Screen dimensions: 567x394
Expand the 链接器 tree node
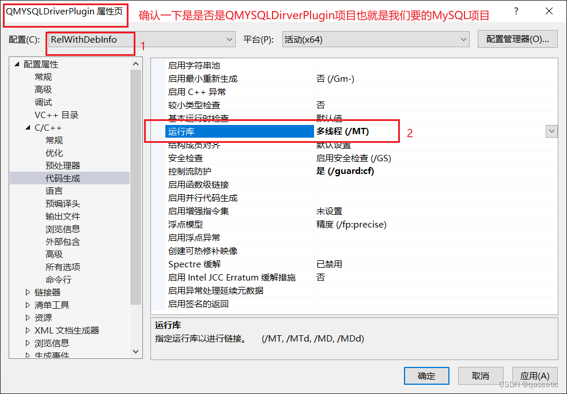coord(28,292)
